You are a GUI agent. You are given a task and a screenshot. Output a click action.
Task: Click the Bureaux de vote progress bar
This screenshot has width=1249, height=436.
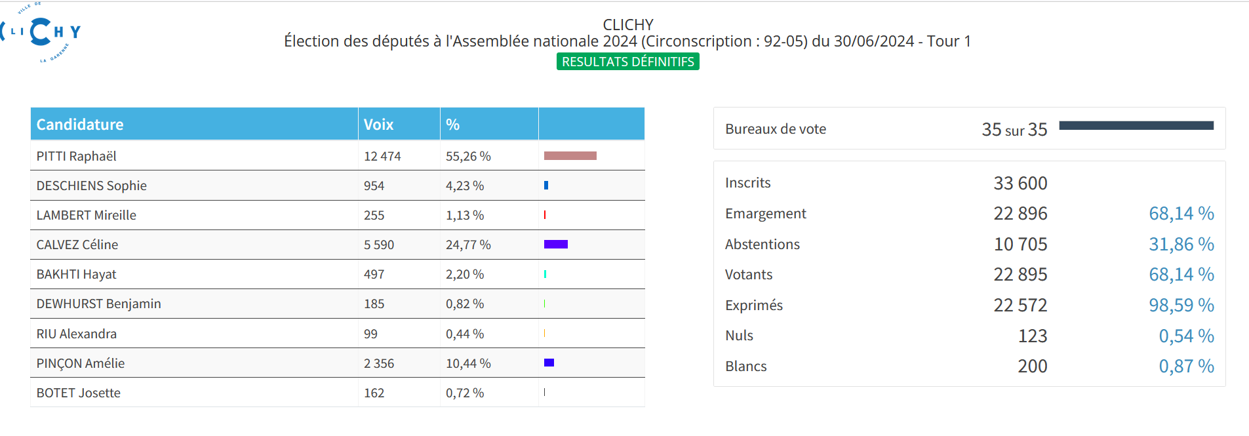point(1136,126)
